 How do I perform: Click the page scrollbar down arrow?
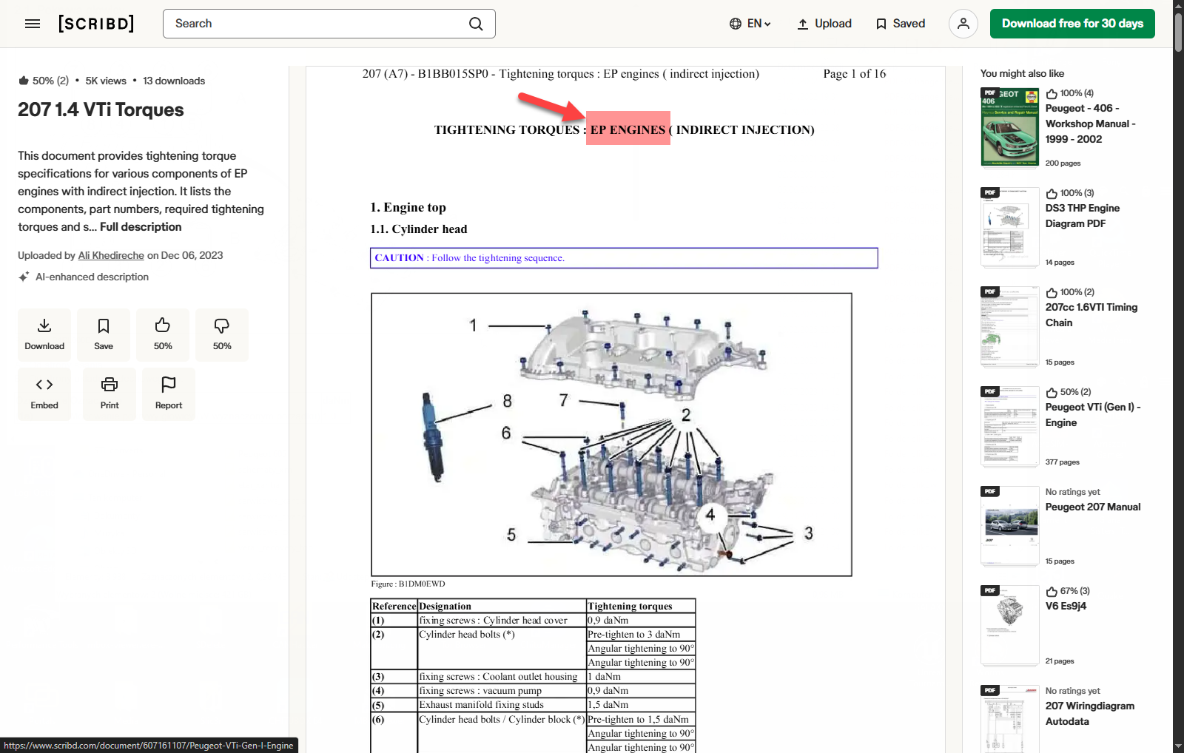pos(1178,746)
